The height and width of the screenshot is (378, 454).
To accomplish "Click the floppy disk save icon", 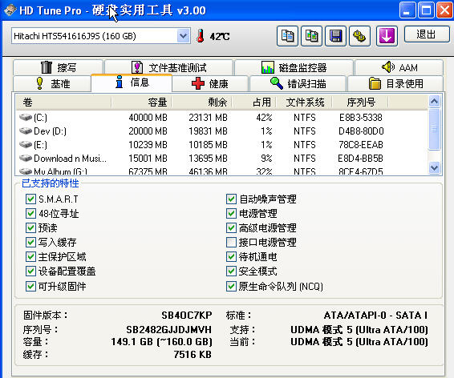I will (335, 36).
